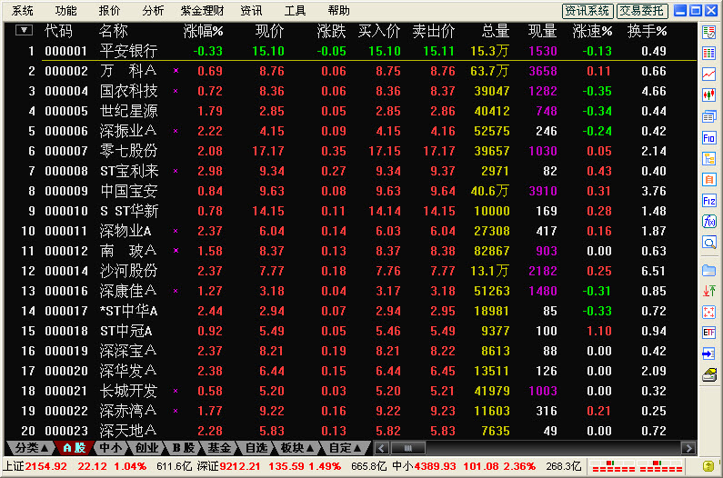Open the ETF icon in sidebar

coord(708,333)
